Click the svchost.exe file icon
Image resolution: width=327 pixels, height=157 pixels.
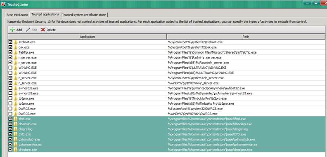(16, 42)
